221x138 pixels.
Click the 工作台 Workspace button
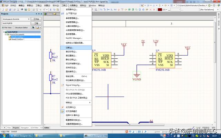click(x=36, y=19)
